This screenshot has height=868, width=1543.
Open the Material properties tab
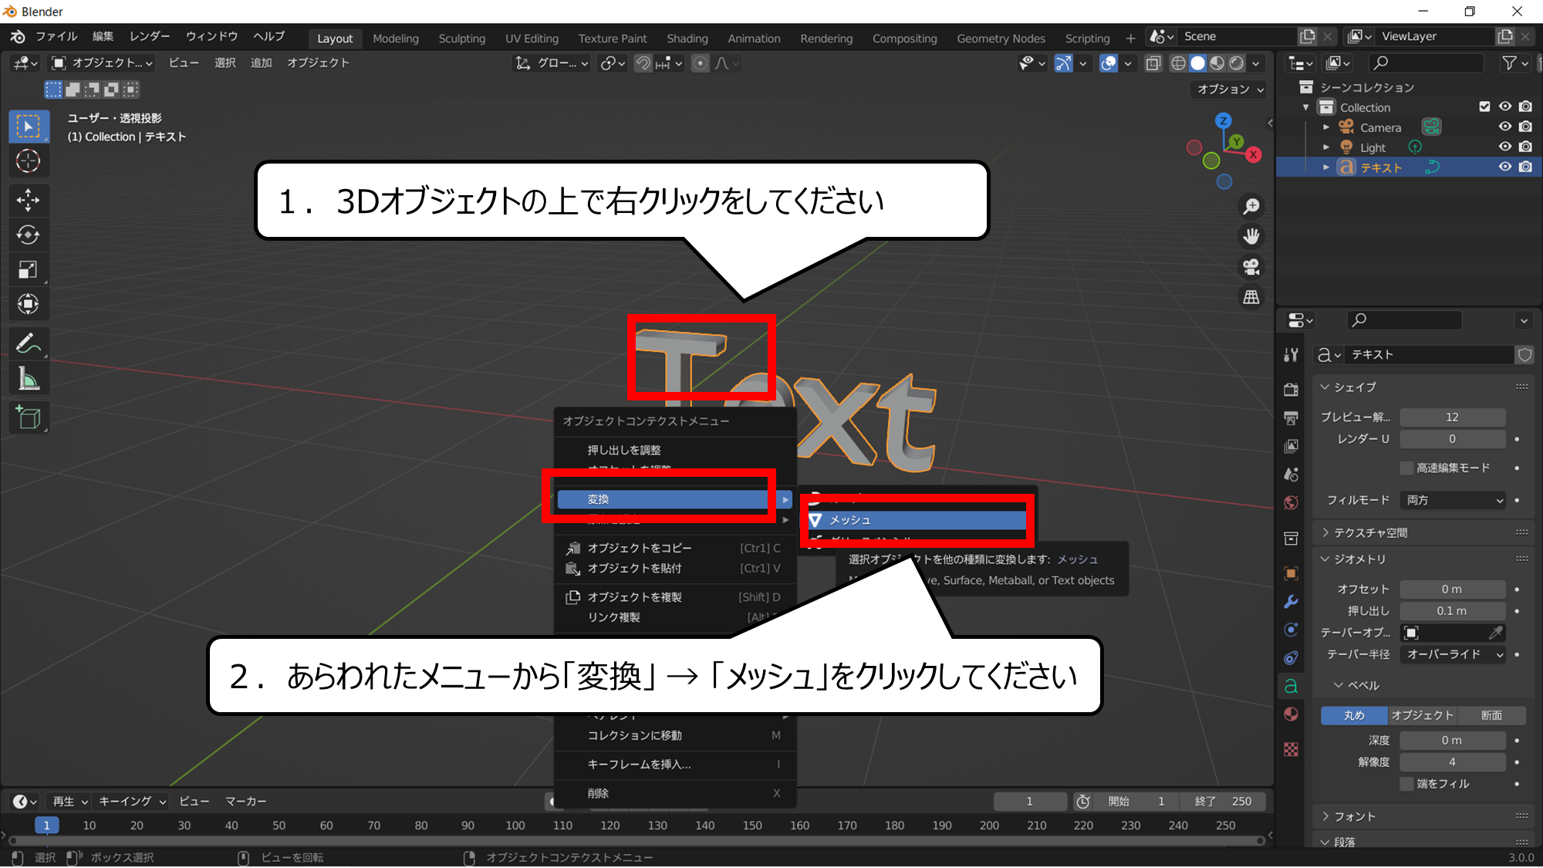coord(1291,714)
